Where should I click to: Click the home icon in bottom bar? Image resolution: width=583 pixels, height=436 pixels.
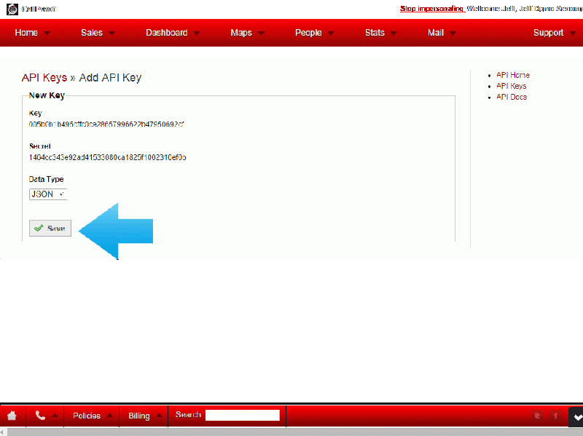click(12, 416)
